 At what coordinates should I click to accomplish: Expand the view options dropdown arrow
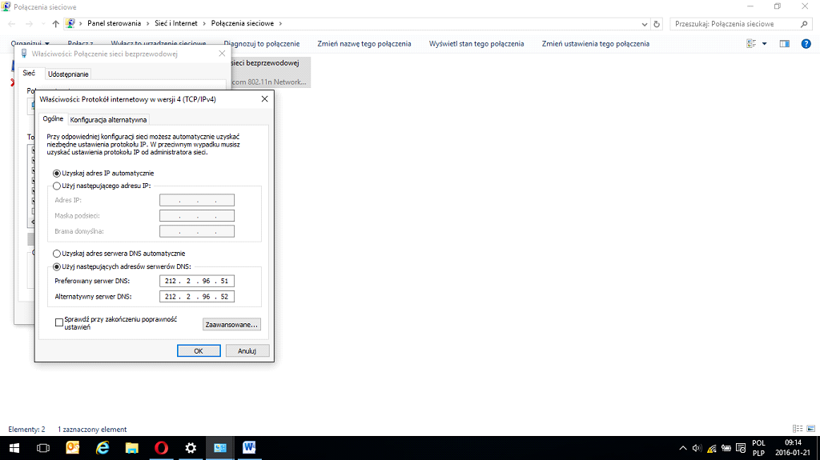click(764, 43)
